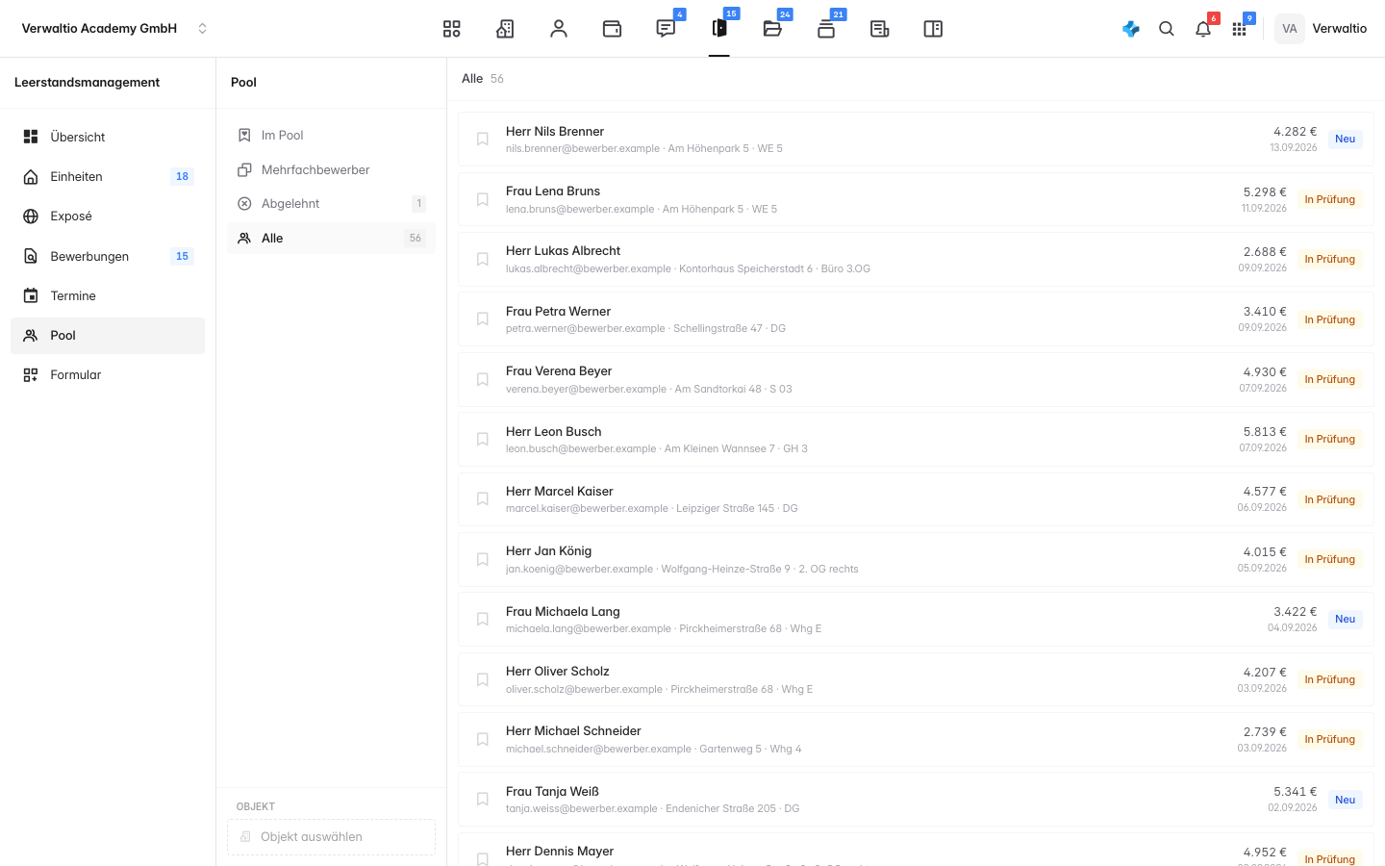Image resolution: width=1385 pixels, height=866 pixels.
Task: Open the split panel layout icon
Action: click(x=933, y=29)
